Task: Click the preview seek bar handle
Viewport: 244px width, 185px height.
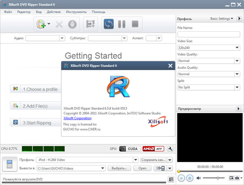Action: coord(179,172)
